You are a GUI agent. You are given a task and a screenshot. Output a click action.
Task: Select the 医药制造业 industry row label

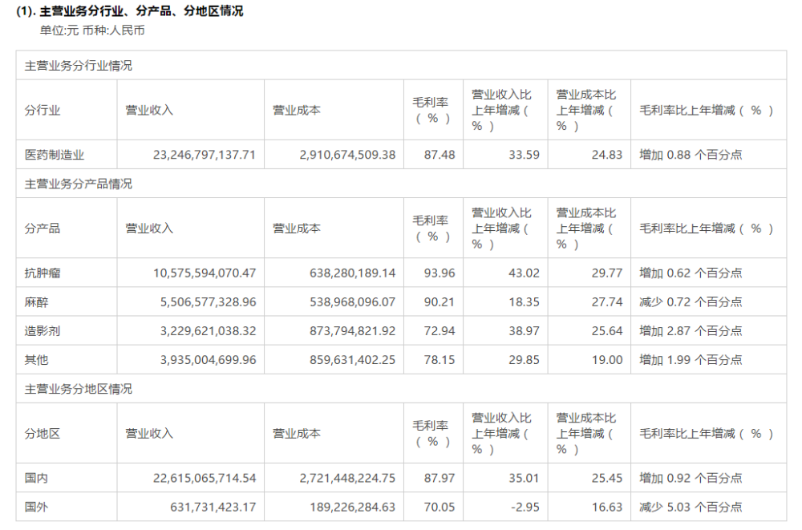click(55, 155)
